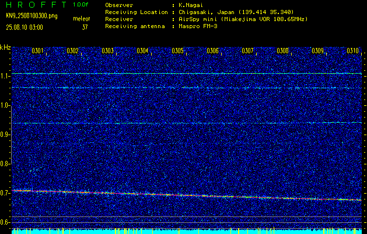Click the bright horizontal line at 1.1 kHz
This screenshot has height=234, width=367.
pyautogui.click(x=187, y=74)
